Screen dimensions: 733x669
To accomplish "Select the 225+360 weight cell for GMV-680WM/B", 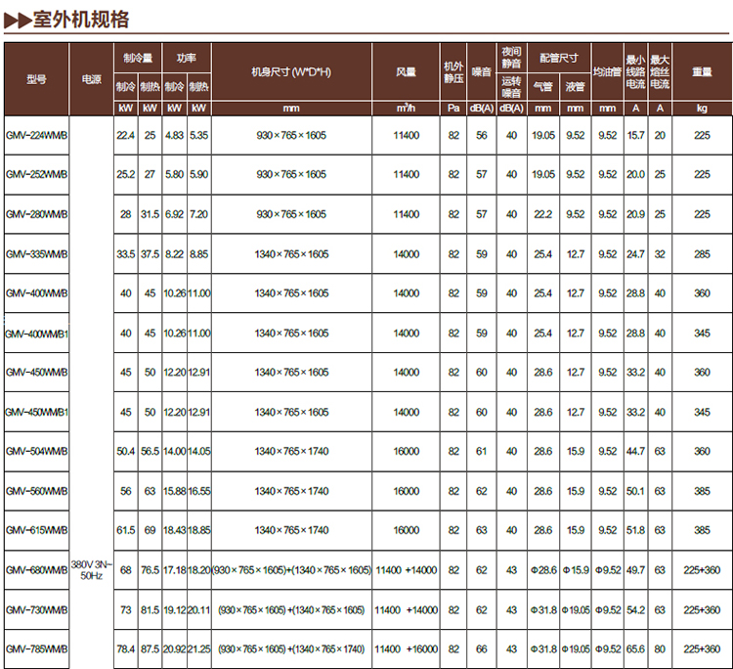I will click(702, 569).
